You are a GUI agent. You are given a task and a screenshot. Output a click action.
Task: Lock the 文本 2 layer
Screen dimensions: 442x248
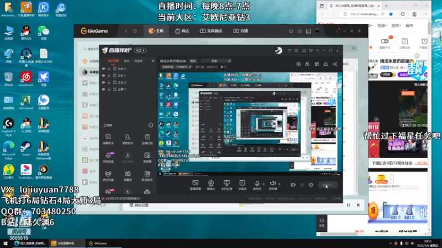pyautogui.click(x=109, y=68)
